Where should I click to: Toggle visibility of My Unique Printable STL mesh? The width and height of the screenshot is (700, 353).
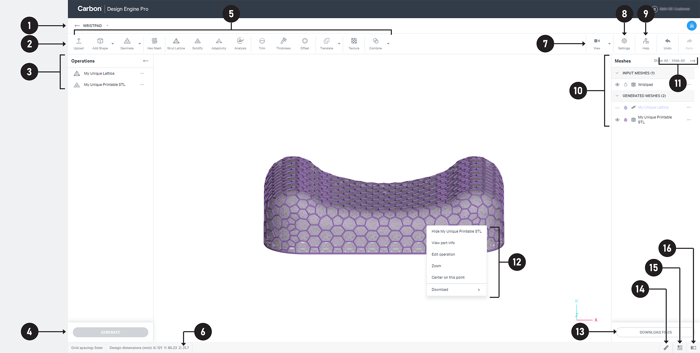(x=617, y=120)
